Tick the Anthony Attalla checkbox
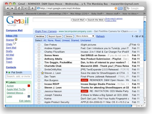Viewport: 152px width, 114px height. click(x=39, y=59)
